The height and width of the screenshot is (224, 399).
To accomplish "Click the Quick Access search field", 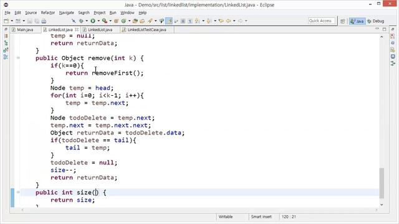I will coord(322,21).
